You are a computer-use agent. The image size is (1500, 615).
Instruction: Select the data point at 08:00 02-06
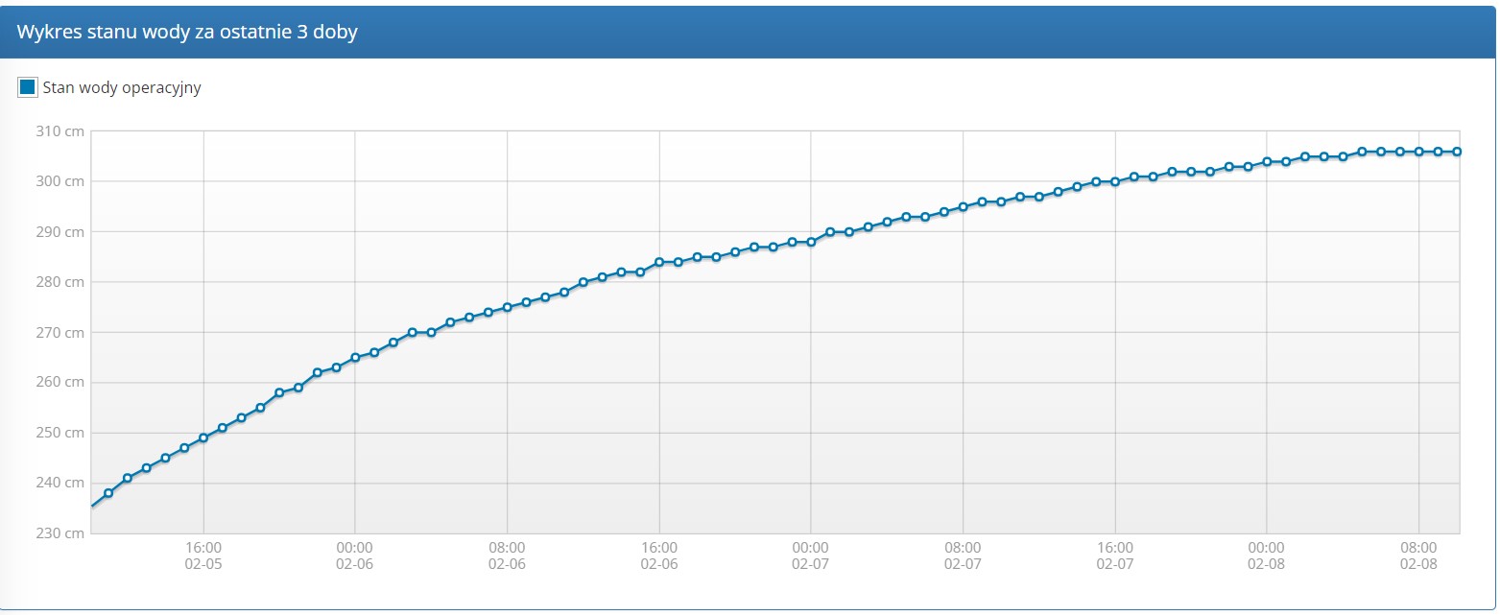click(x=507, y=307)
